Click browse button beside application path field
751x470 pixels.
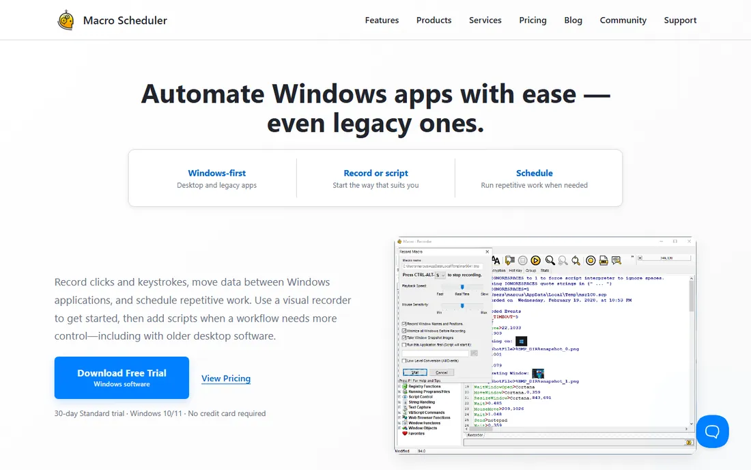(x=474, y=353)
